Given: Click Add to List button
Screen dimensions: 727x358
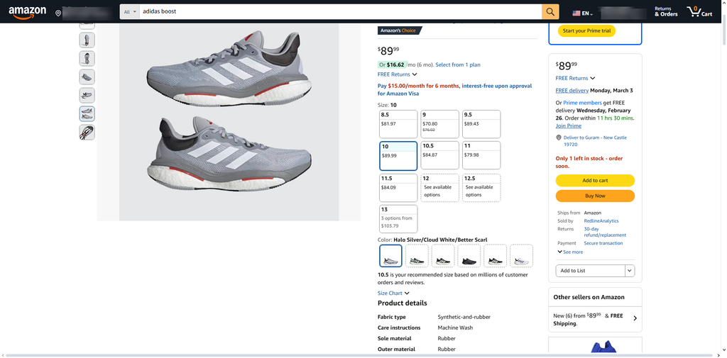Looking at the screenshot, I should pos(590,271).
